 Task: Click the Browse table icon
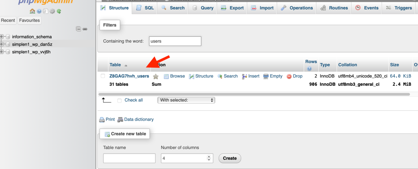[166, 76]
